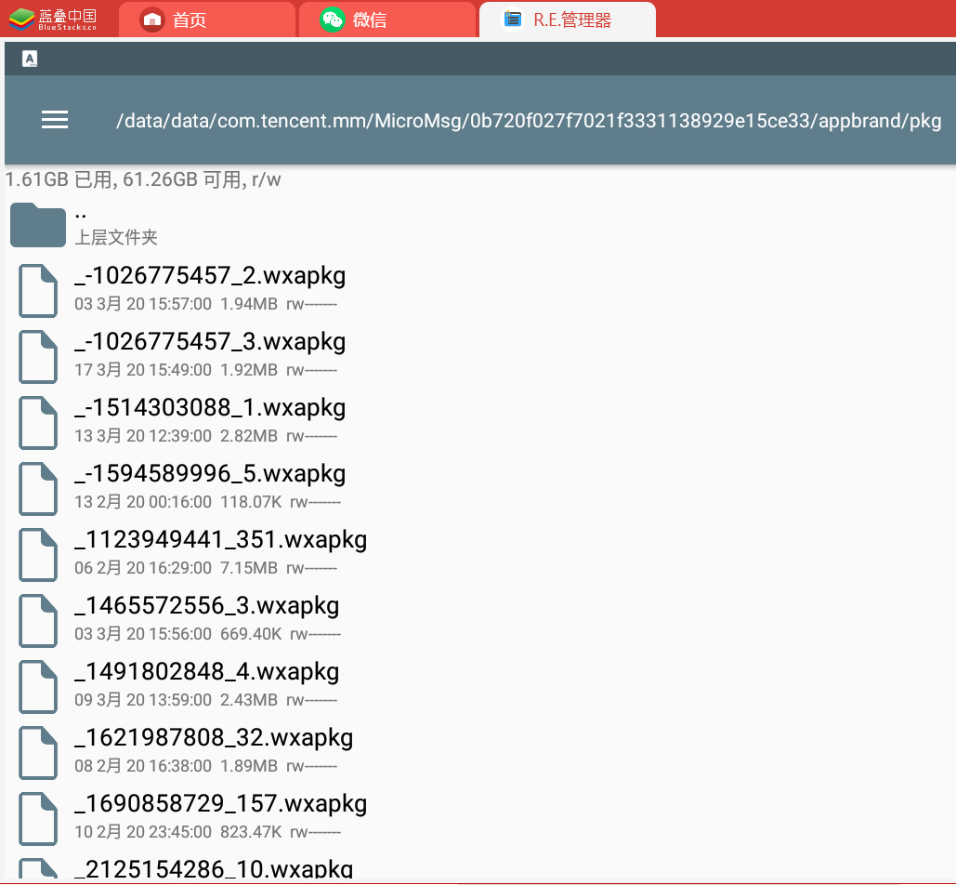Click the storage usage status line
This screenshot has width=956, height=885.
pyautogui.click(x=143, y=179)
